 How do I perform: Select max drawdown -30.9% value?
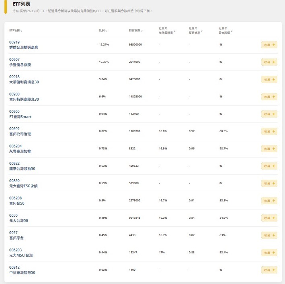pos(223,131)
